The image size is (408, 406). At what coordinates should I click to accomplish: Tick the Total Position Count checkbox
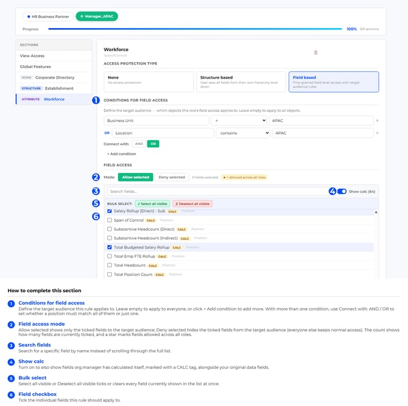point(110,275)
